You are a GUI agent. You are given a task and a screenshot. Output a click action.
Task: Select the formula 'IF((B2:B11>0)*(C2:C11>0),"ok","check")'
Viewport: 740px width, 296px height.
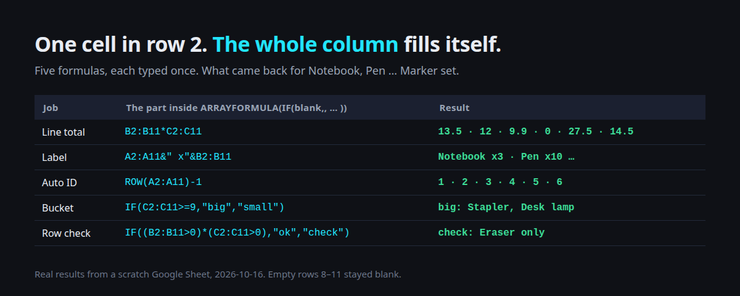tap(237, 232)
